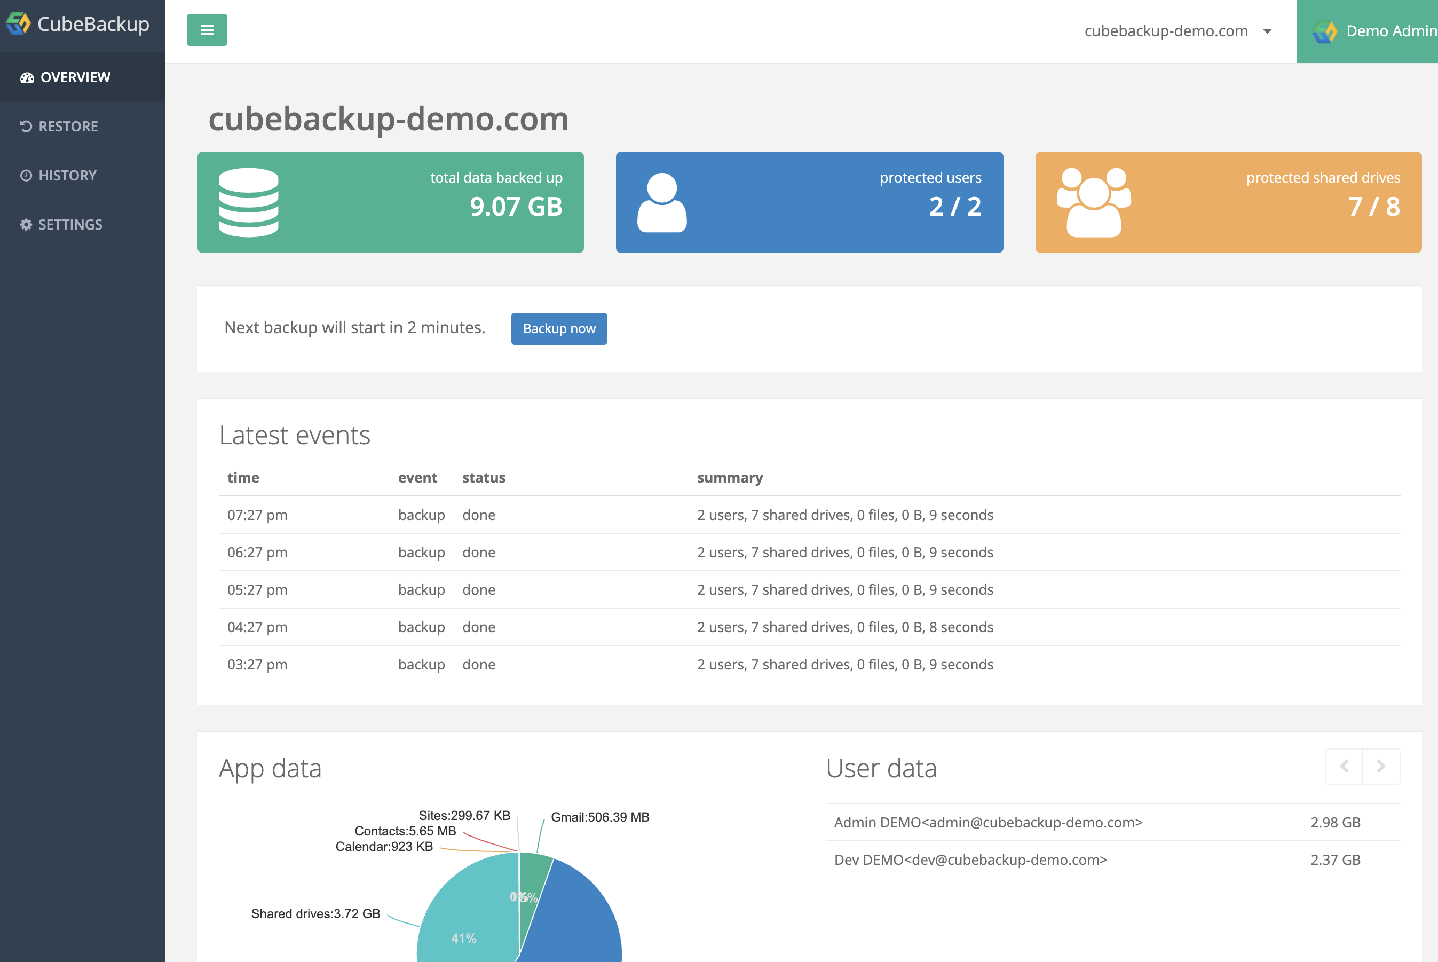
Task: Click the database stack icon
Action: point(248,202)
